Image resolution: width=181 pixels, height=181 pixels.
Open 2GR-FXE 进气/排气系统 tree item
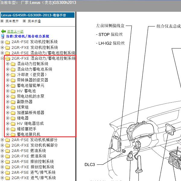tap(33, 178)
